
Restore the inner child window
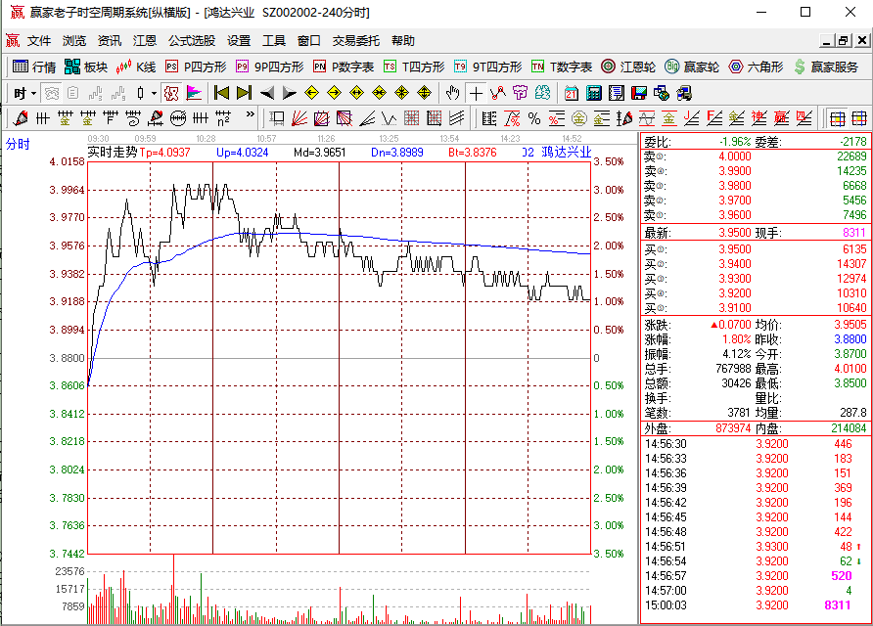click(x=844, y=41)
